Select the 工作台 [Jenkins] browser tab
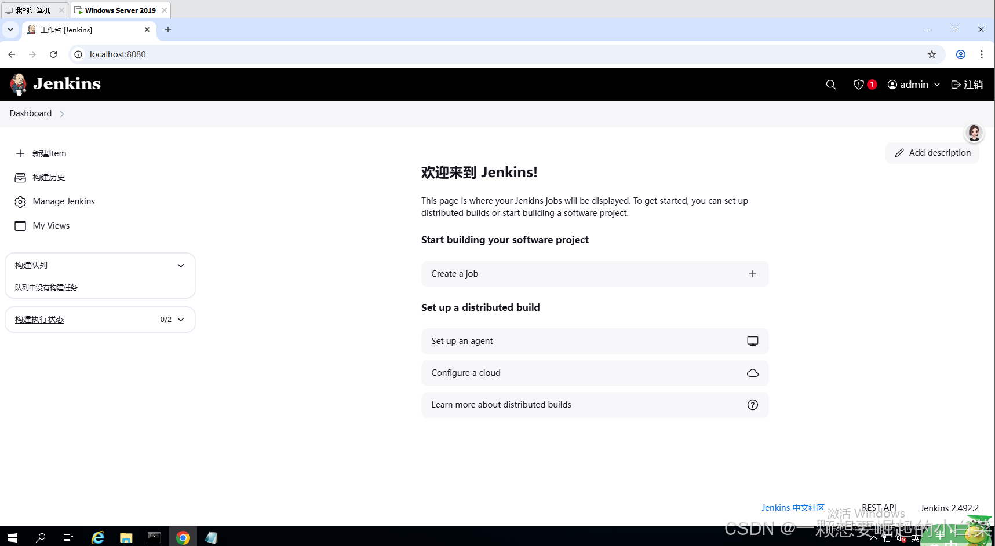995x546 pixels. coord(89,30)
